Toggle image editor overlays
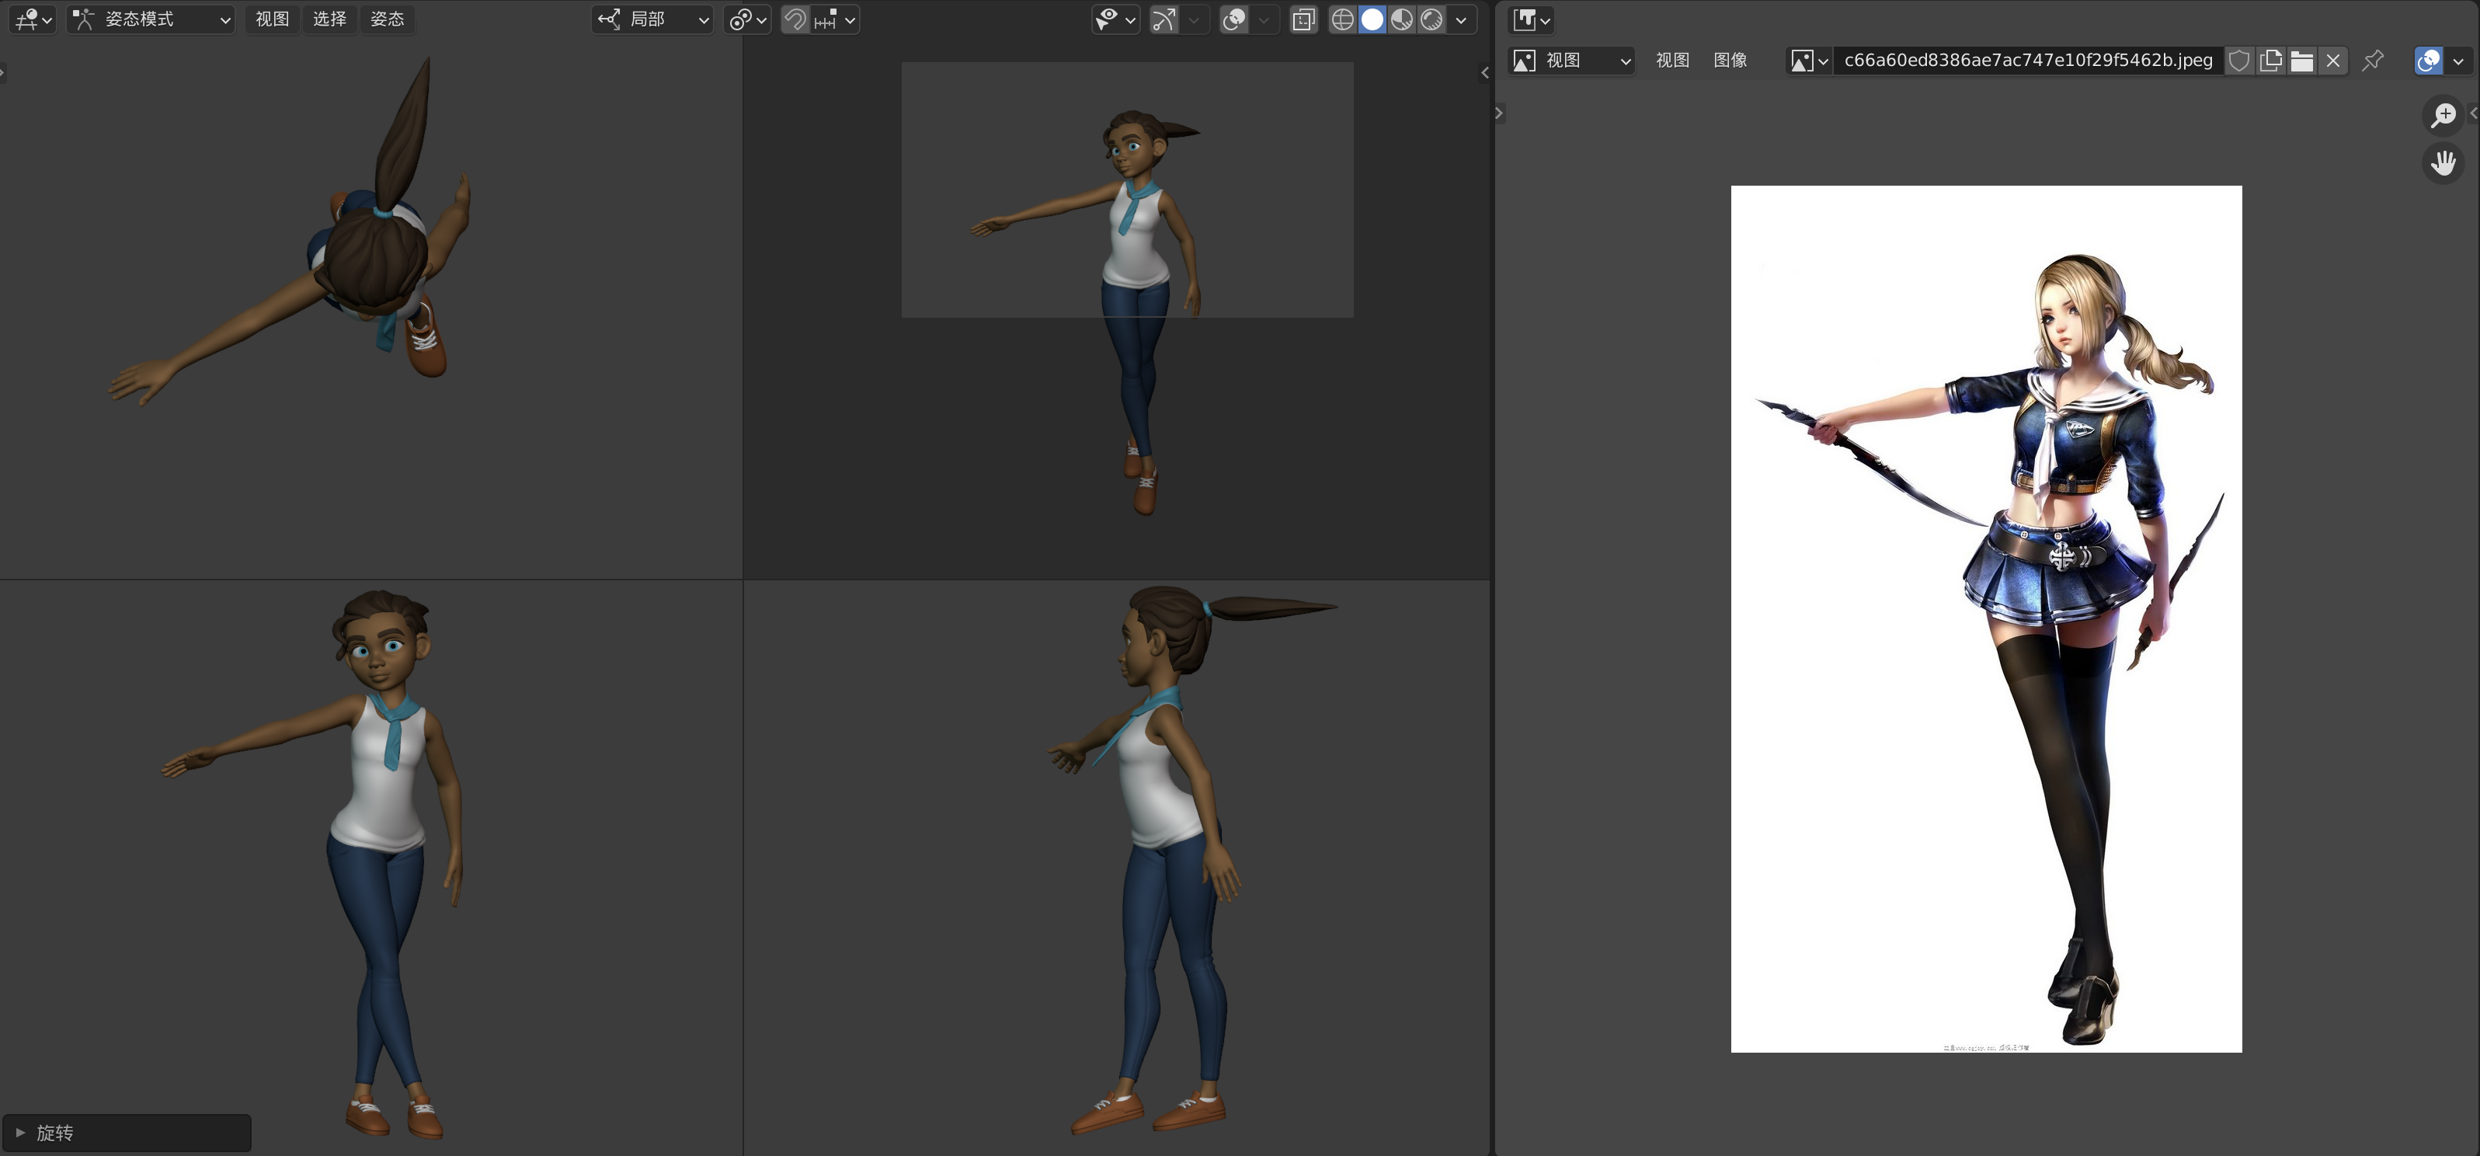The width and height of the screenshot is (2480, 1156). point(2429,61)
